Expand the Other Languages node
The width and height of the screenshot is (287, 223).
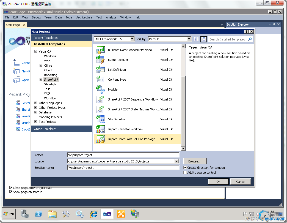[x=36, y=103]
